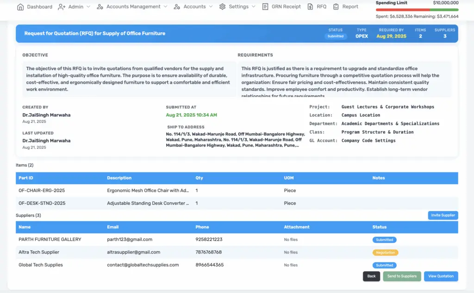Viewport: 474px width, 293px height.
Task: Click the Settings gear icon
Action: tap(222, 7)
